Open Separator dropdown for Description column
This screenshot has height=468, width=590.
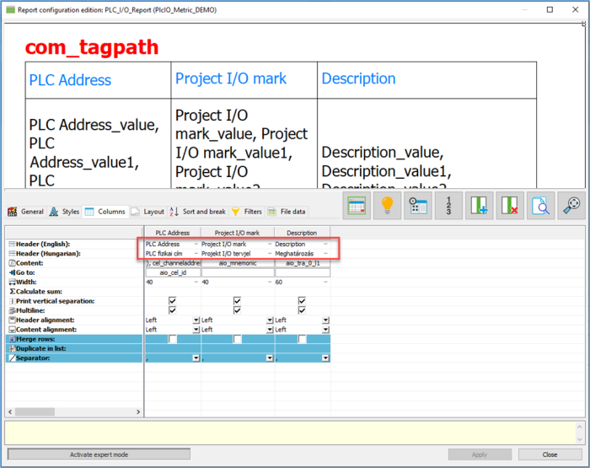[326, 358]
